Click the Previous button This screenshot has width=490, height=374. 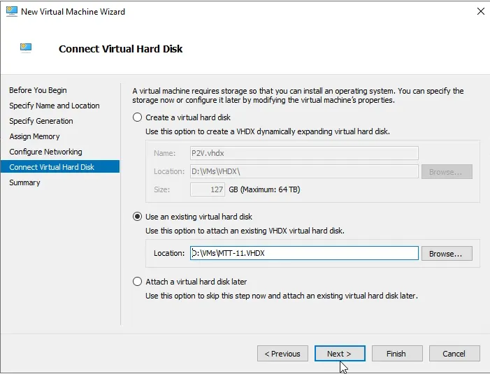pos(282,354)
